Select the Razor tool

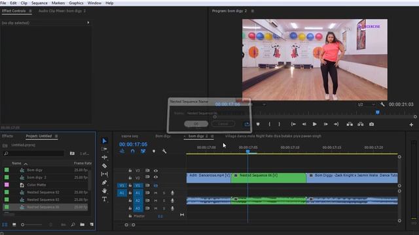[x=105, y=166]
